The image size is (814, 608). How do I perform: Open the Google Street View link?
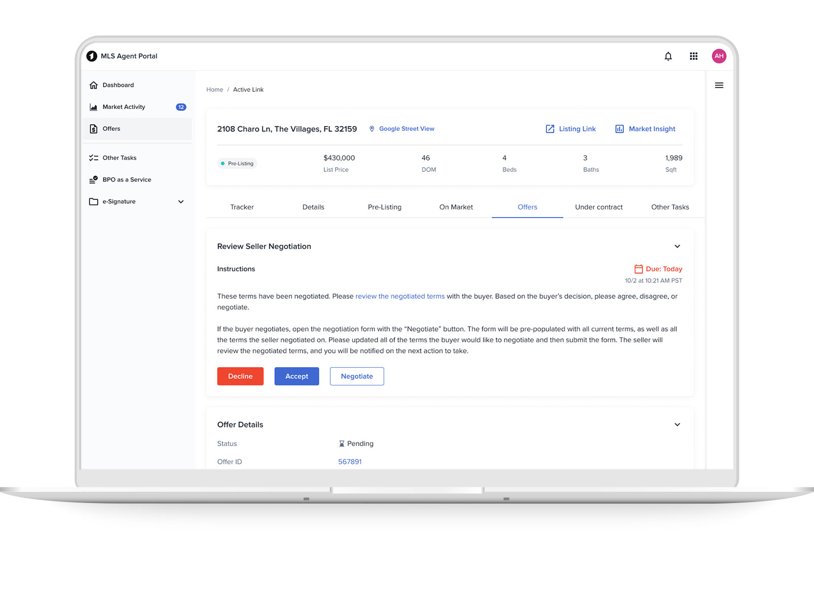tap(406, 129)
